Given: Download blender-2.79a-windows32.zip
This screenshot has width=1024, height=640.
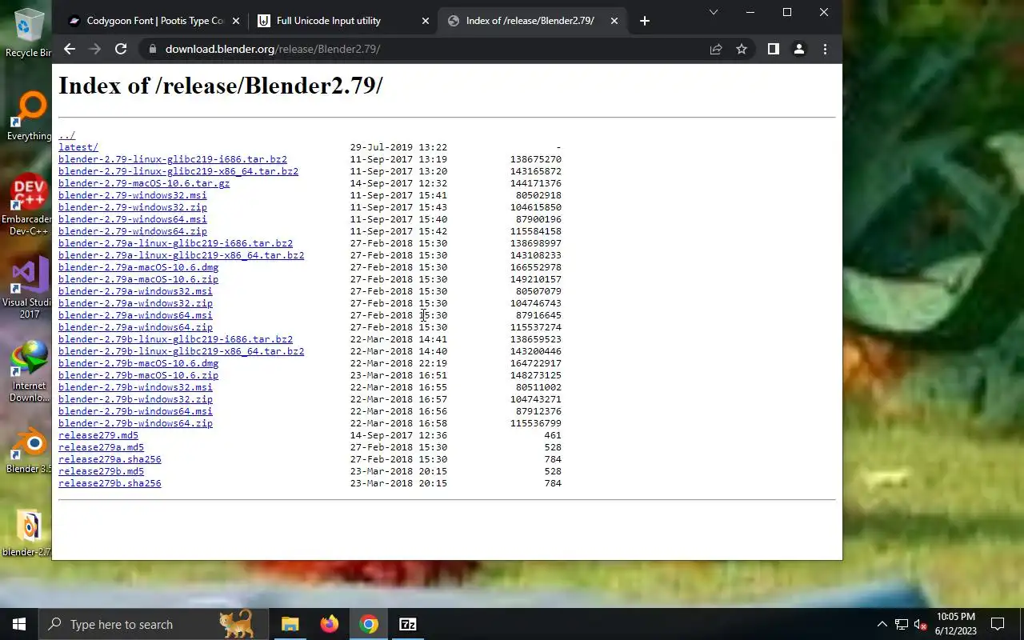Looking at the screenshot, I should coord(135,303).
